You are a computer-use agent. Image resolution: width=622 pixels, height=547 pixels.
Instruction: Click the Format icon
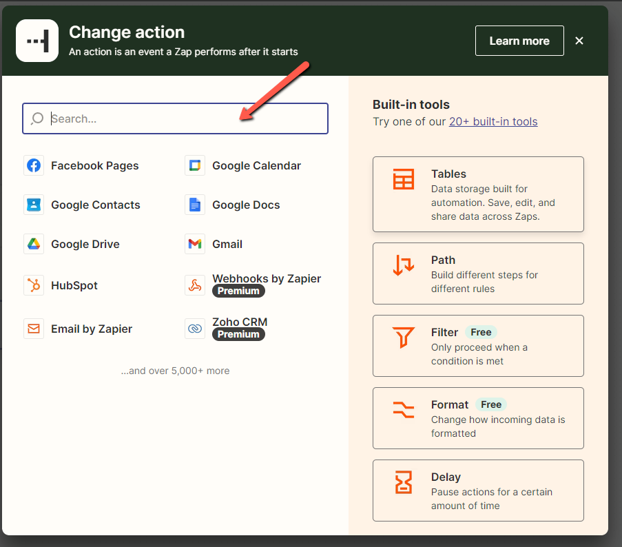click(x=404, y=410)
